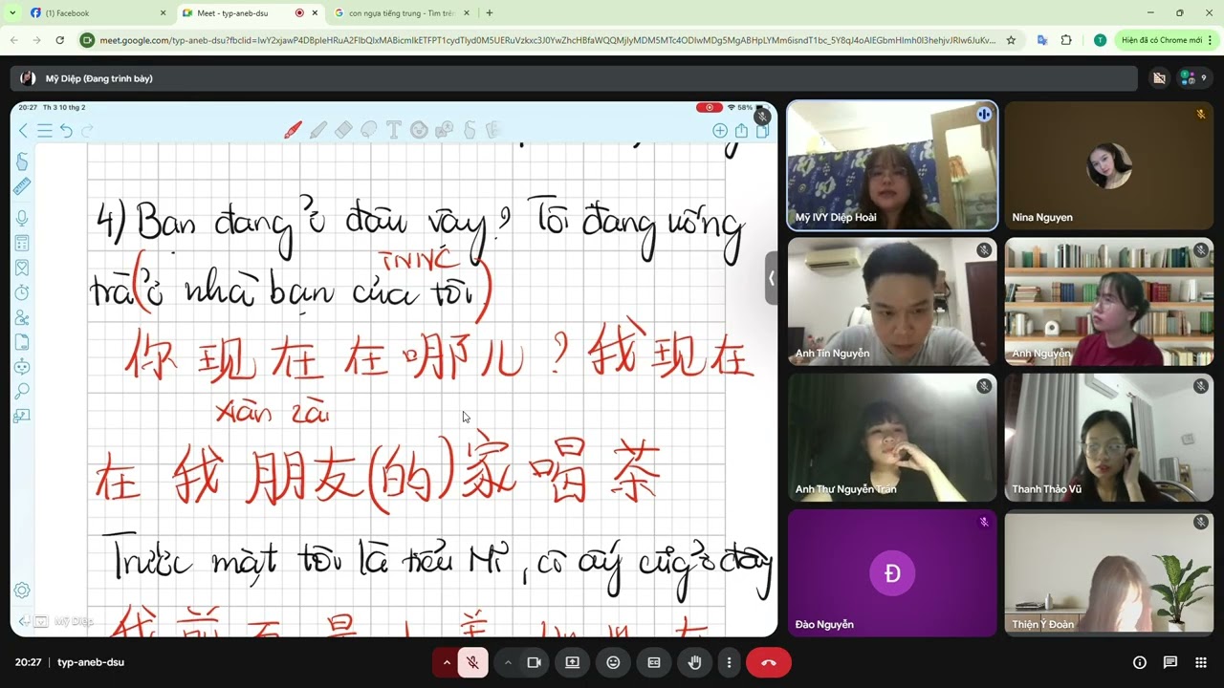Select Nina Nguyen participant tile

point(1109,165)
